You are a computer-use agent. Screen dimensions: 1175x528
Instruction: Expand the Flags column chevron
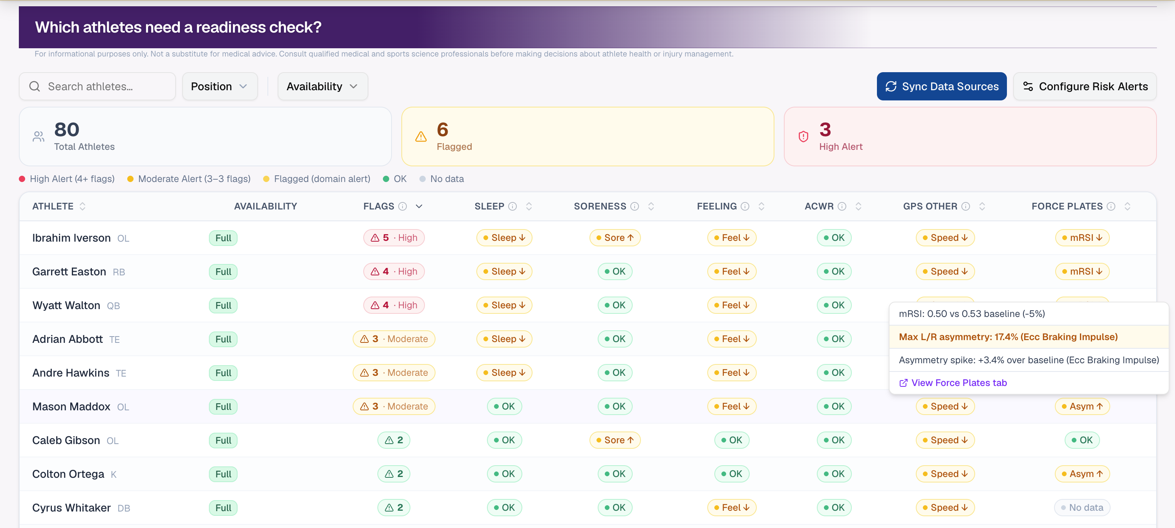pos(419,206)
